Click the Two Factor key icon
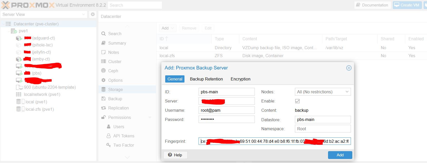This screenshot has width=427, height=163. (109, 145)
